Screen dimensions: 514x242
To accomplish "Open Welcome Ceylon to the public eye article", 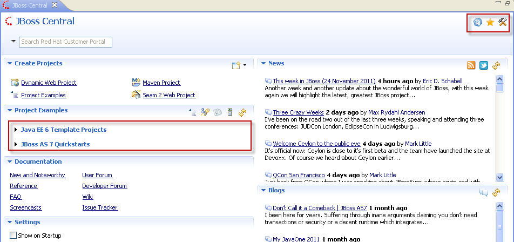I will point(316,144).
